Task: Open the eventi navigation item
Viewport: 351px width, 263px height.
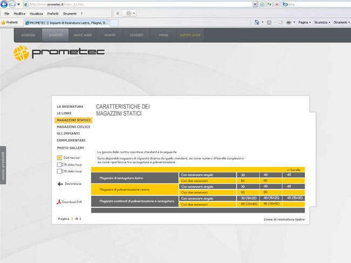Action: (110, 35)
